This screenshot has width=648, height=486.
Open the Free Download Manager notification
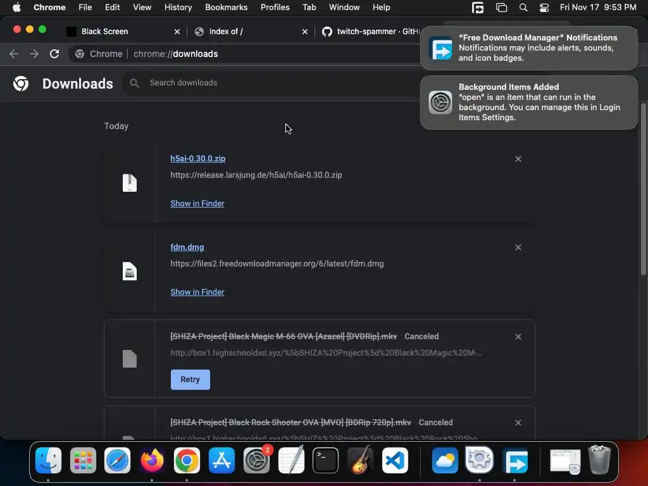click(528, 48)
